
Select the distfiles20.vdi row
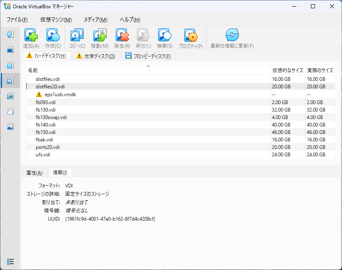pyautogui.click(x=181, y=87)
